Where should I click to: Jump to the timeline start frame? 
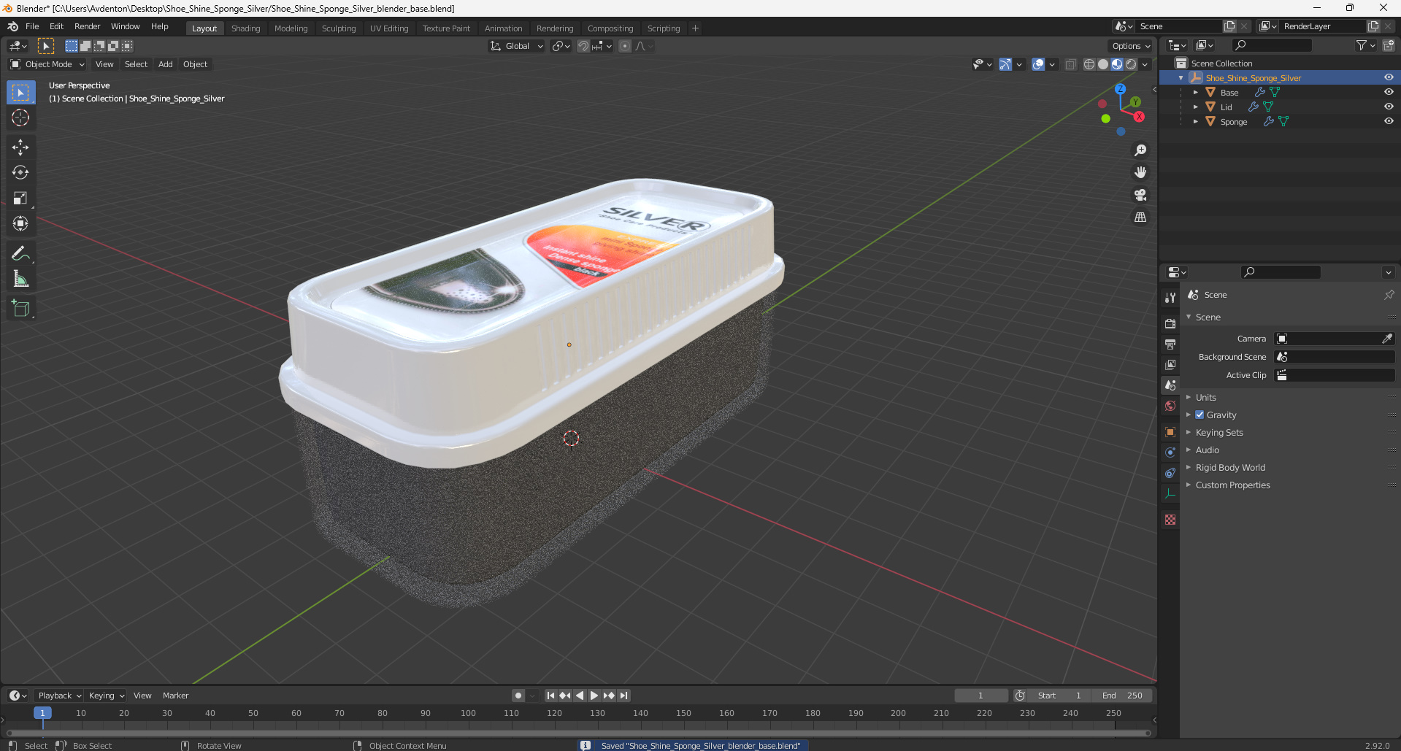(550, 696)
